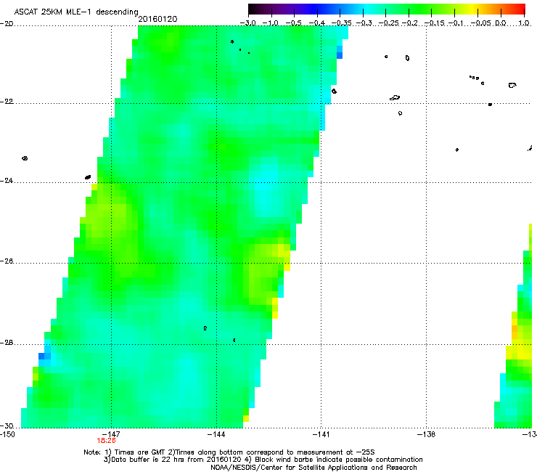Click the date label 20160120

pyautogui.click(x=157, y=19)
